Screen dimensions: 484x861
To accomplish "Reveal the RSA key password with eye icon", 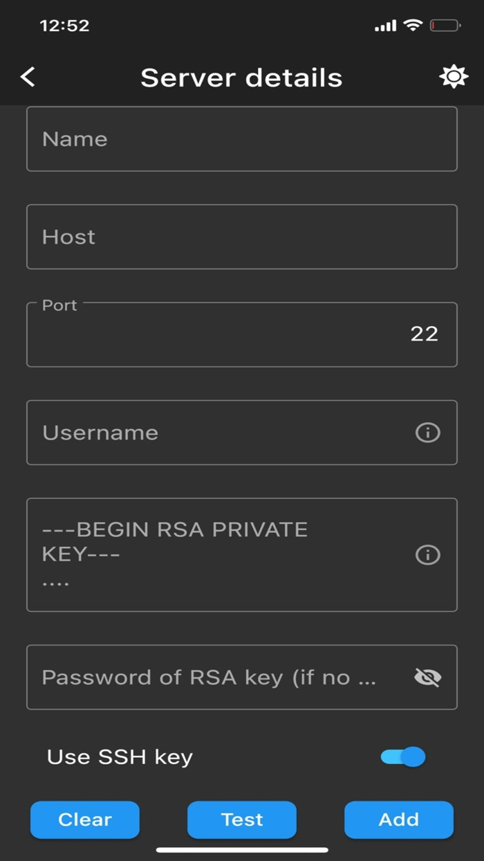I will tap(427, 677).
